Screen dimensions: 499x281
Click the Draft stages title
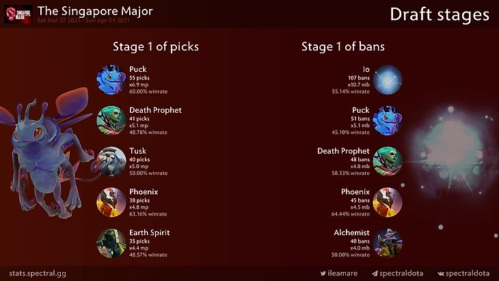440,14
